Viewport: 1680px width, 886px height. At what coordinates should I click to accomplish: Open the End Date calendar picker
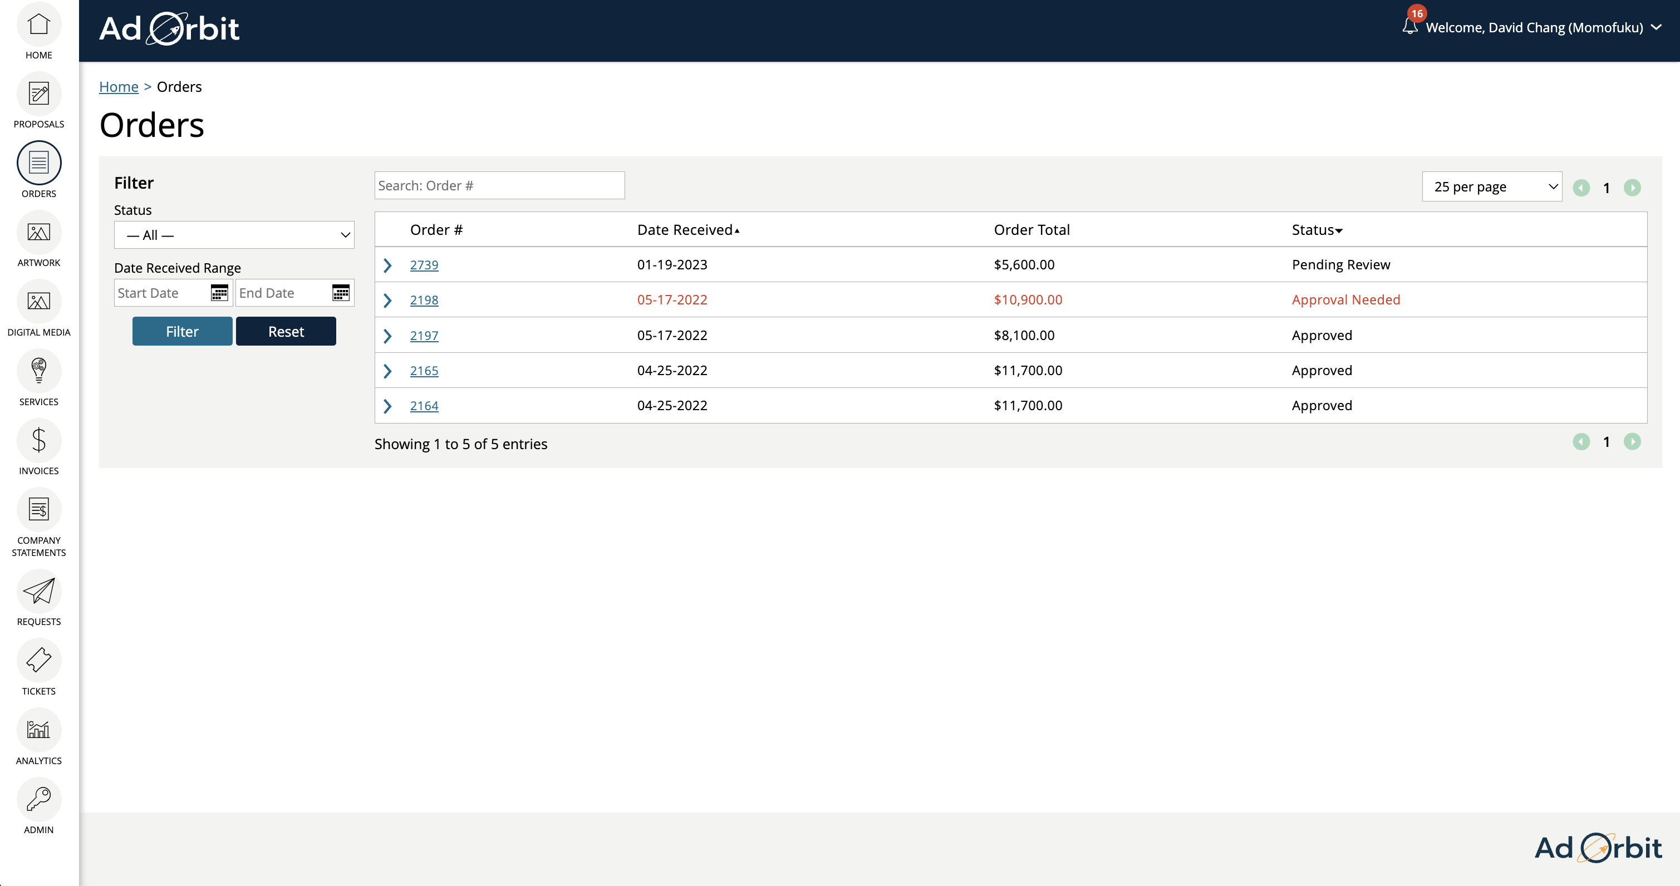(x=341, y=293)
